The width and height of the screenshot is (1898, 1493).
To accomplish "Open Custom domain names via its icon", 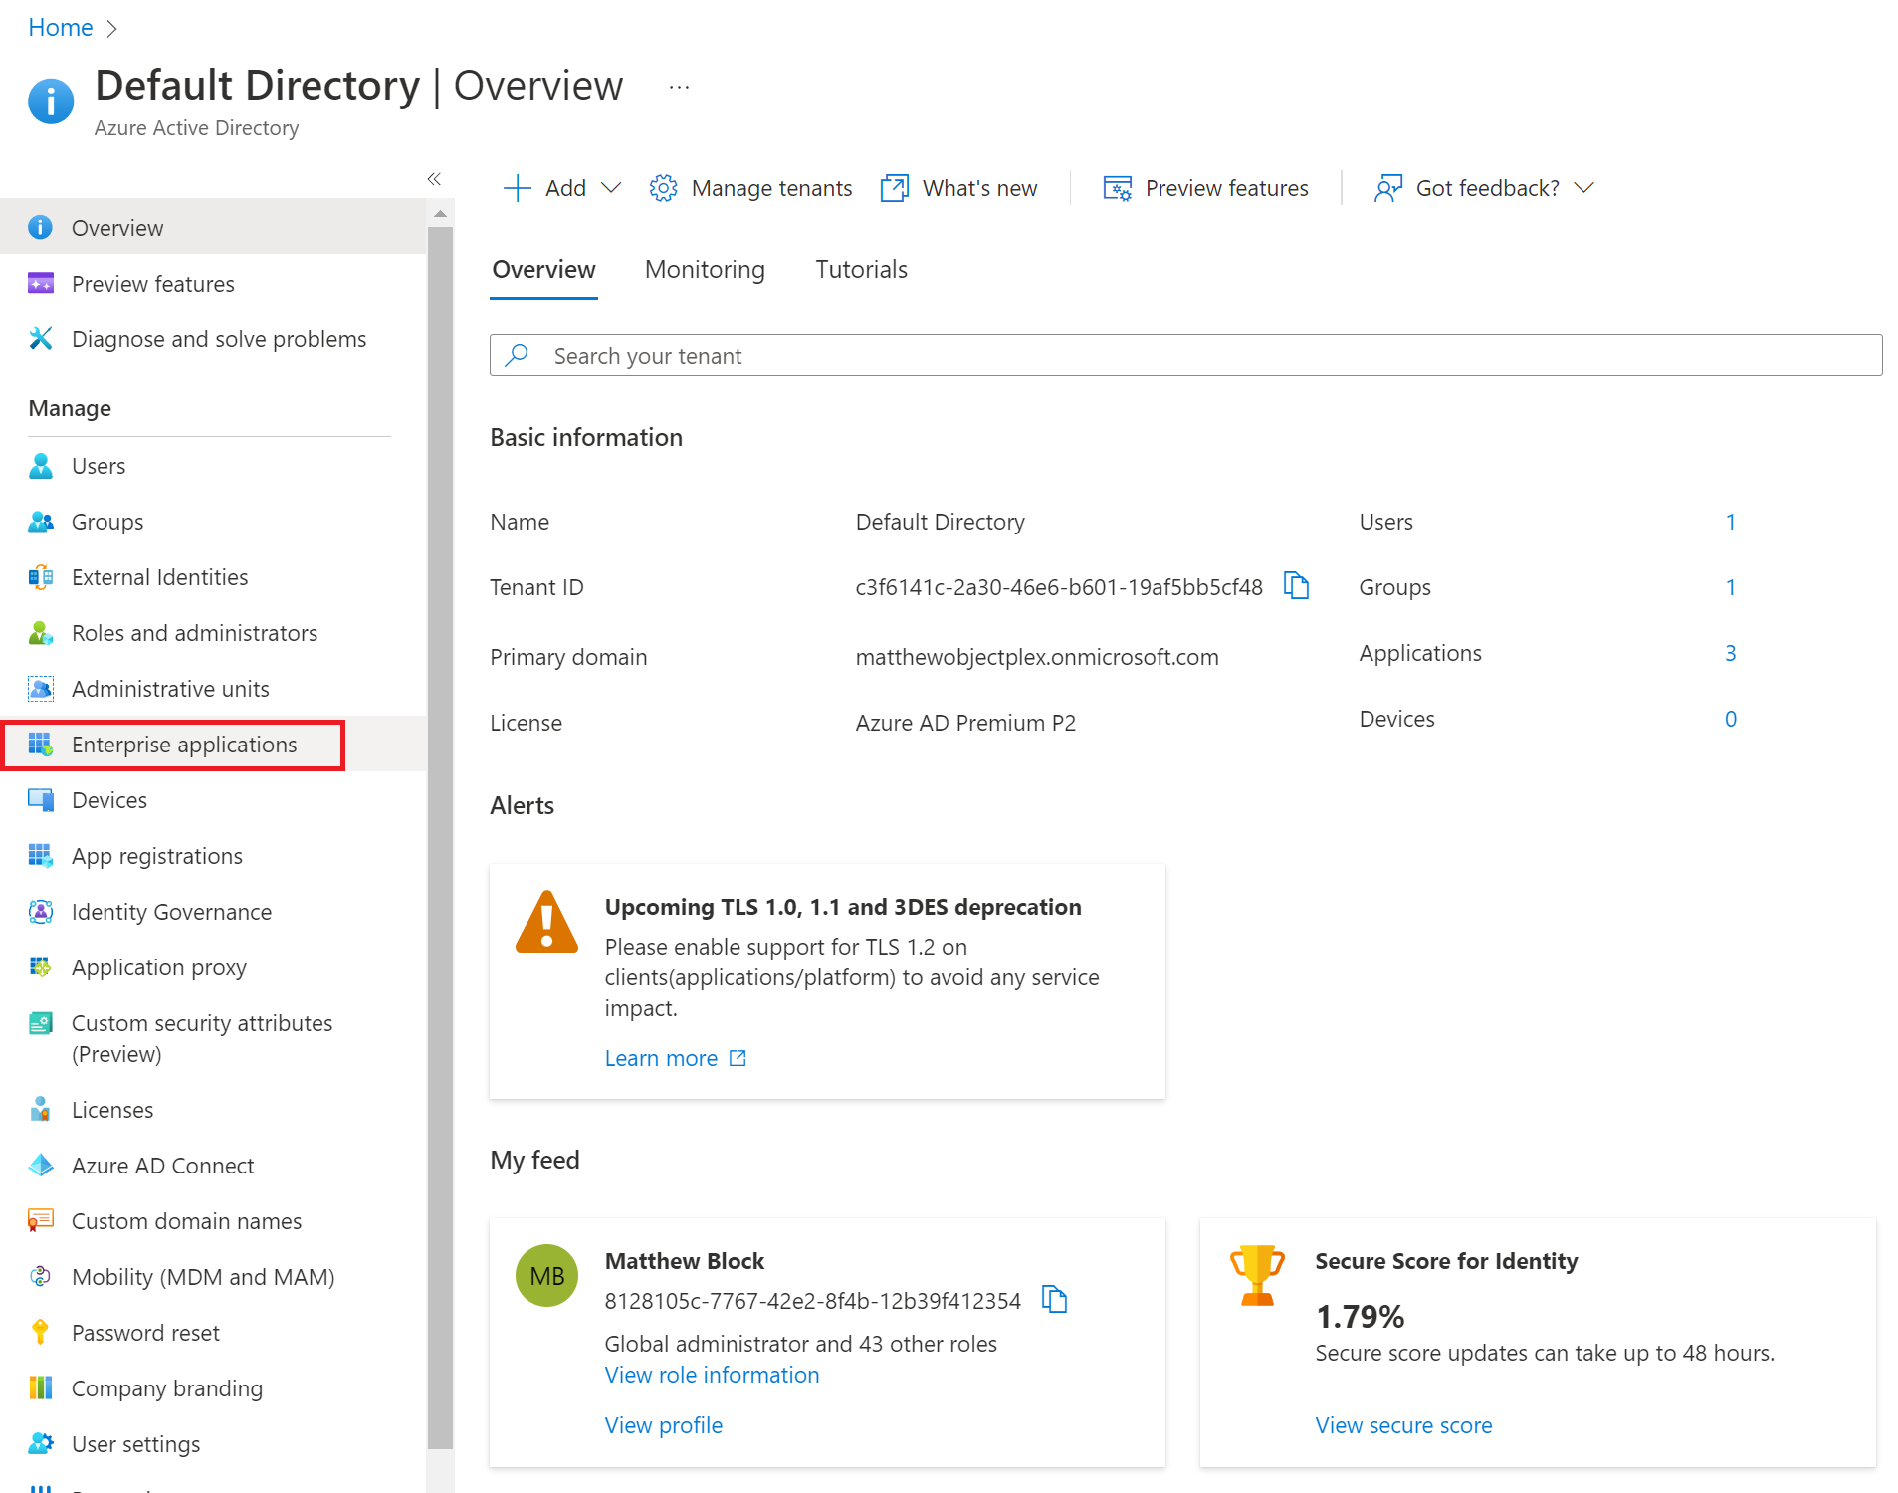I will pyautogui.click(x=41, y=1221).
